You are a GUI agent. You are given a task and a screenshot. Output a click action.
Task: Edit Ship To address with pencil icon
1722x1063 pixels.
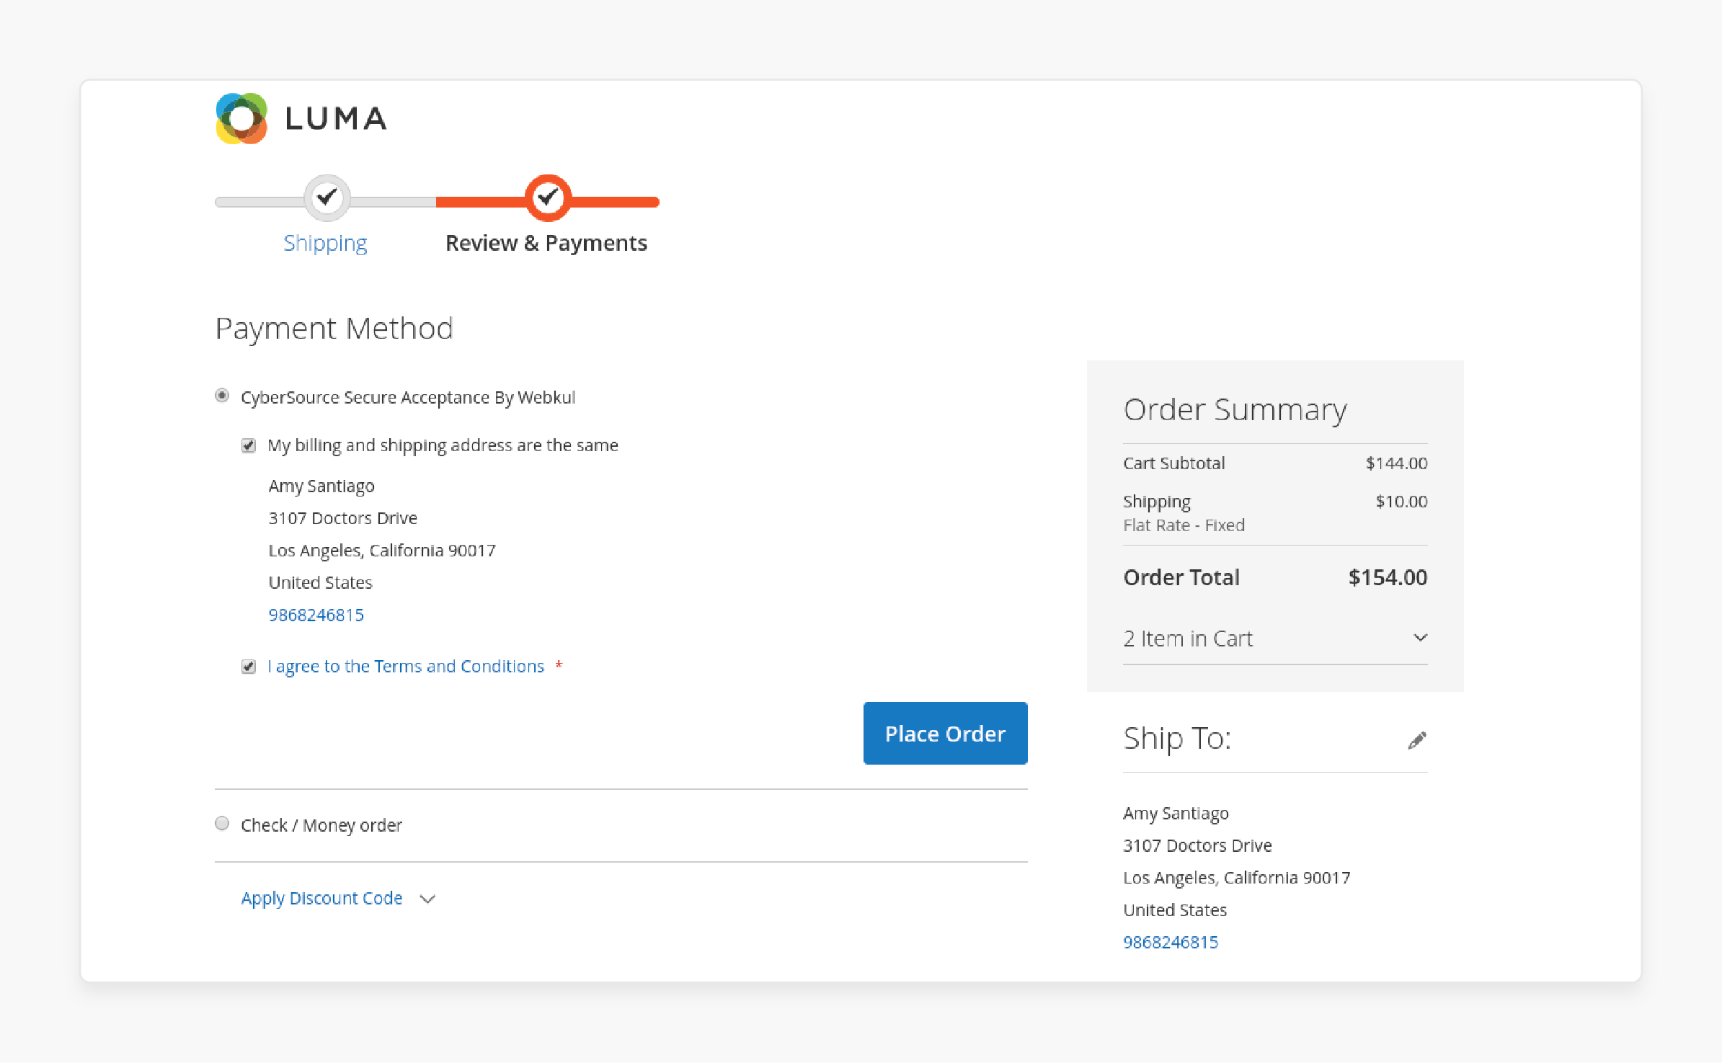(1417, 740)
